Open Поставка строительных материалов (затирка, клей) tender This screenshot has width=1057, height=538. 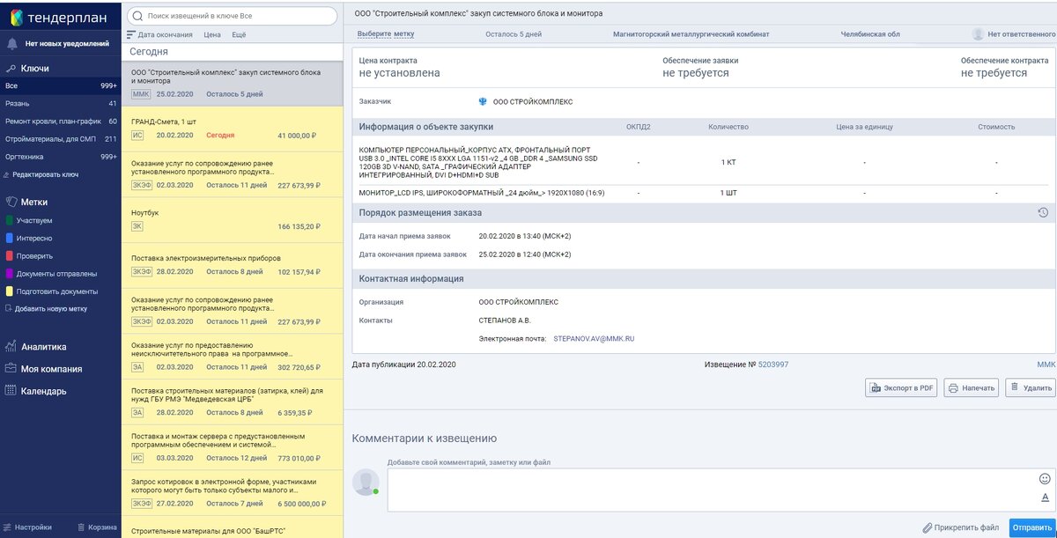(x=233, y=402)
